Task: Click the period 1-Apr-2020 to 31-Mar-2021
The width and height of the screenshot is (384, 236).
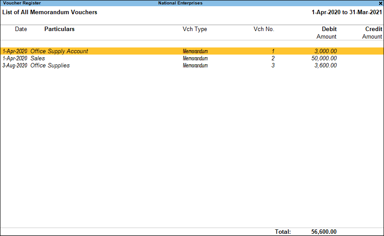Action: pyautogui.click(x=347, y=12)
